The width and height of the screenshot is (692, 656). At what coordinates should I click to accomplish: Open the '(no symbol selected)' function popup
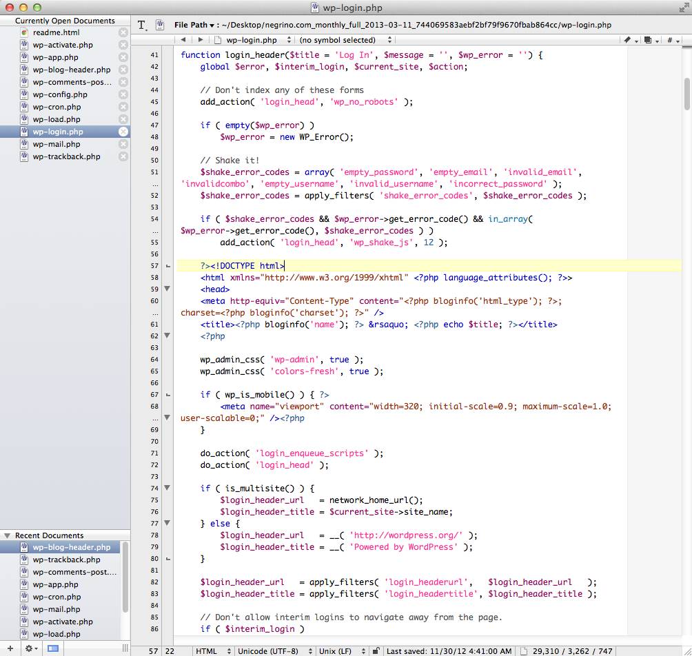341,40
